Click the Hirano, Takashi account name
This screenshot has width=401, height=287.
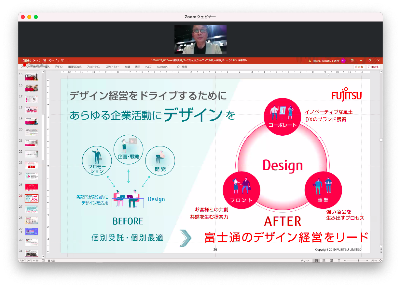click(x=326, y=61)
